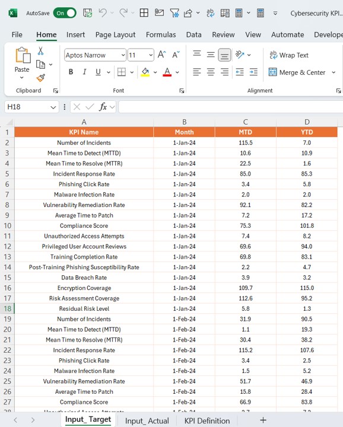Viewport: 343px width, 427px height.
Task: Click the Increase Indent icon
Action: point(253,72)
